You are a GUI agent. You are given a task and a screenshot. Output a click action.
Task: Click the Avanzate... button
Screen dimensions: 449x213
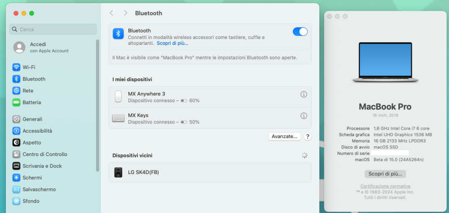pos(285,137)
